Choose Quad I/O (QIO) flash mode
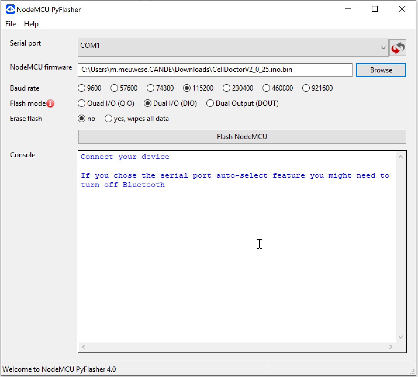Viewport: 418px width, 377px height. [x=106, y=103]
